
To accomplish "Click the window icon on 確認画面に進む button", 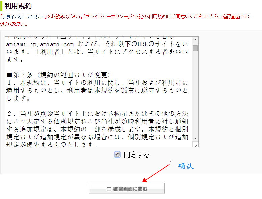I will click(109, 189).
